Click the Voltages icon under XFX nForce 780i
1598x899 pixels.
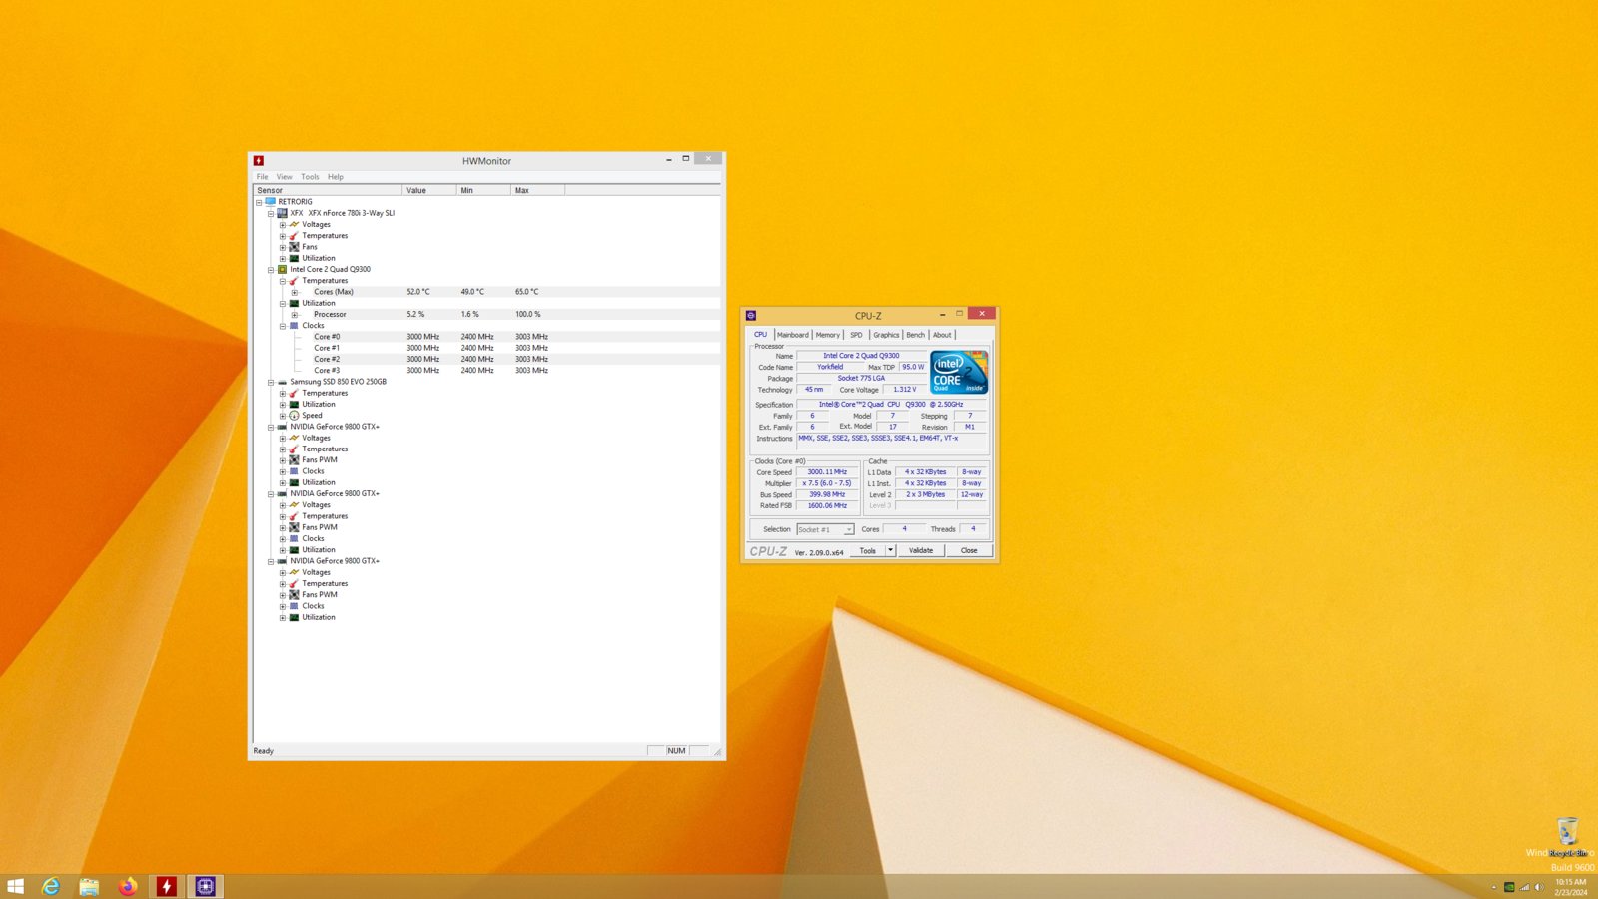294,224
